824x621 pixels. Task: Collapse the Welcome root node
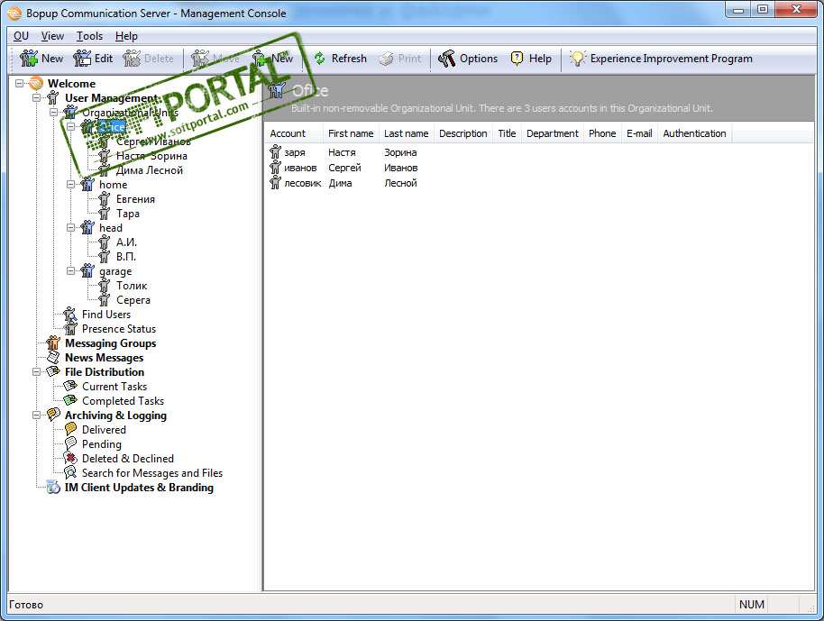click(20, 84)
